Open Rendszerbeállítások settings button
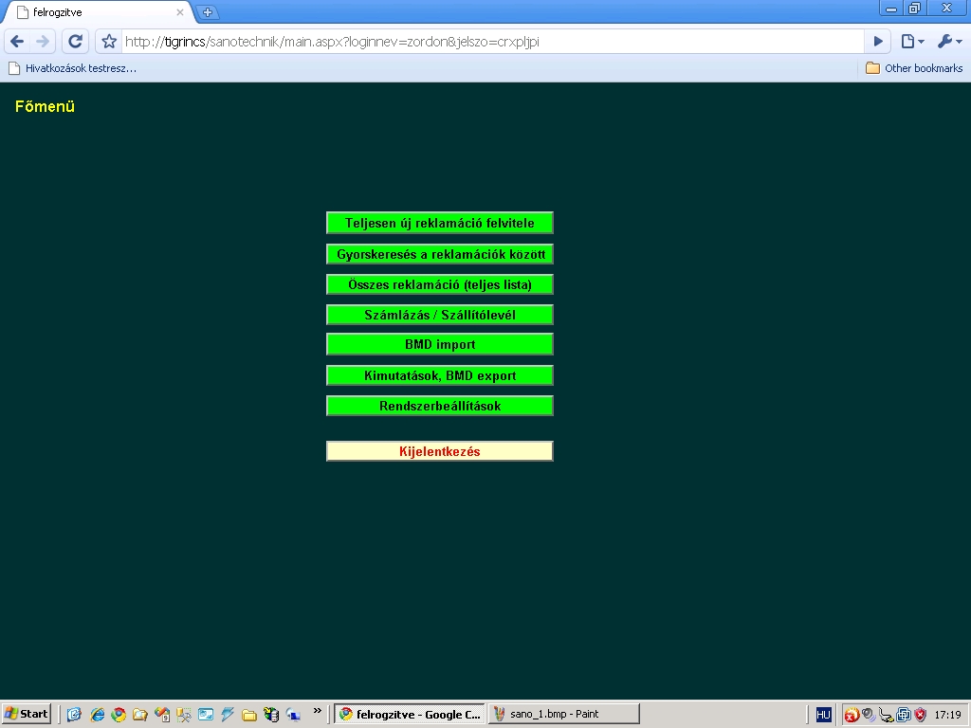The width and height of the screenshot is (971, 728). 440,406
